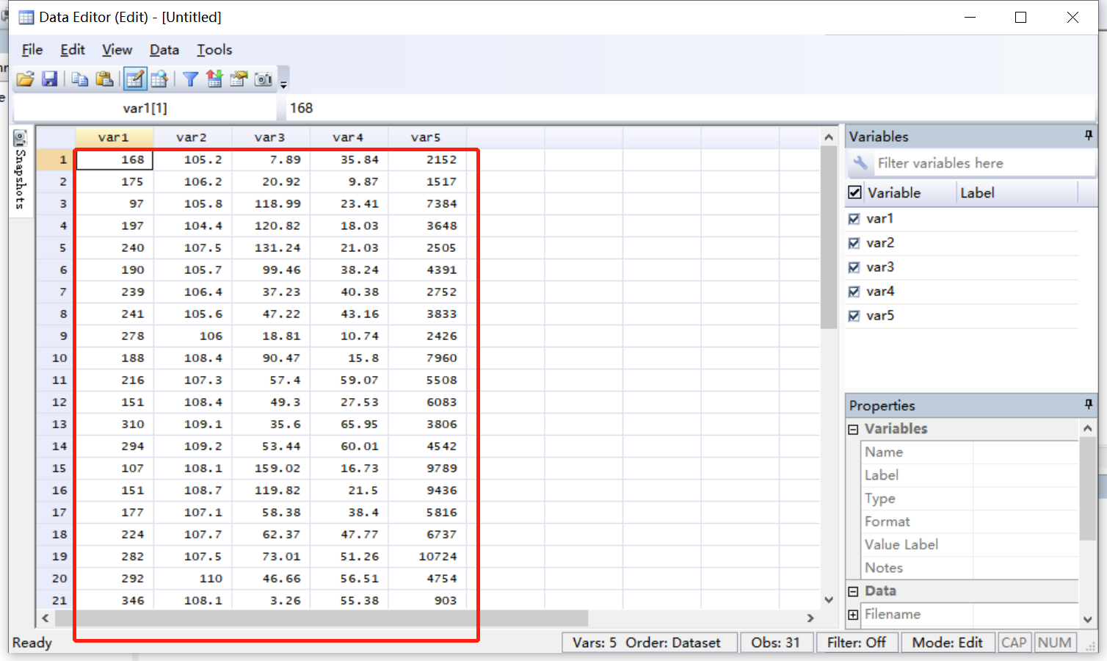Copy the selected cells
Viewport: 1107px width, 661px height.
point(79,79)
